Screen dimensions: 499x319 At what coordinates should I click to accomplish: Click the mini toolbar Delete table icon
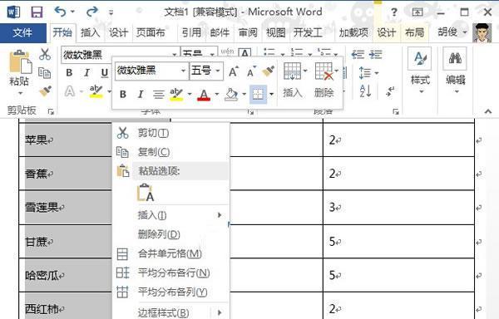(324, 71)
